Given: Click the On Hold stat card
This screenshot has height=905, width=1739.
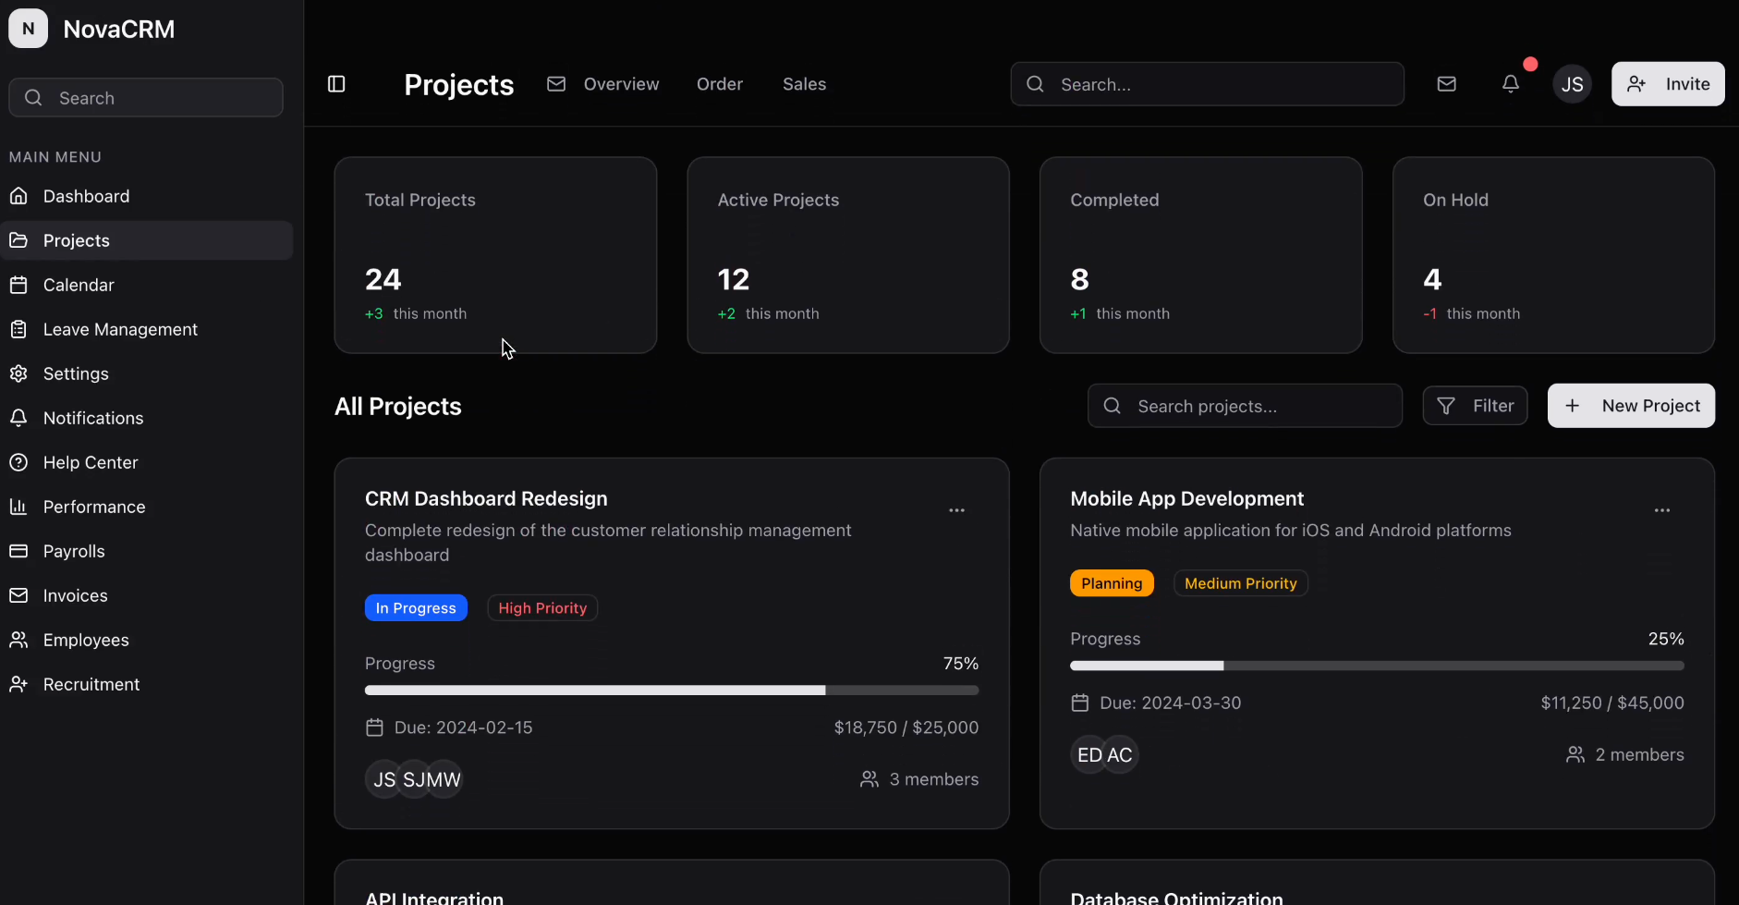Looking at the screenshot, I should point(1554,255).
